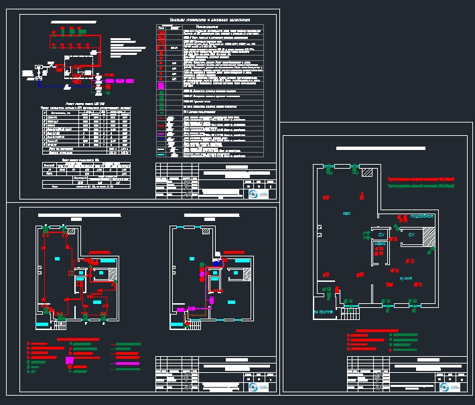Select the 'вх группа' entrance label
The image size is (475, 405).
(323, 313)
